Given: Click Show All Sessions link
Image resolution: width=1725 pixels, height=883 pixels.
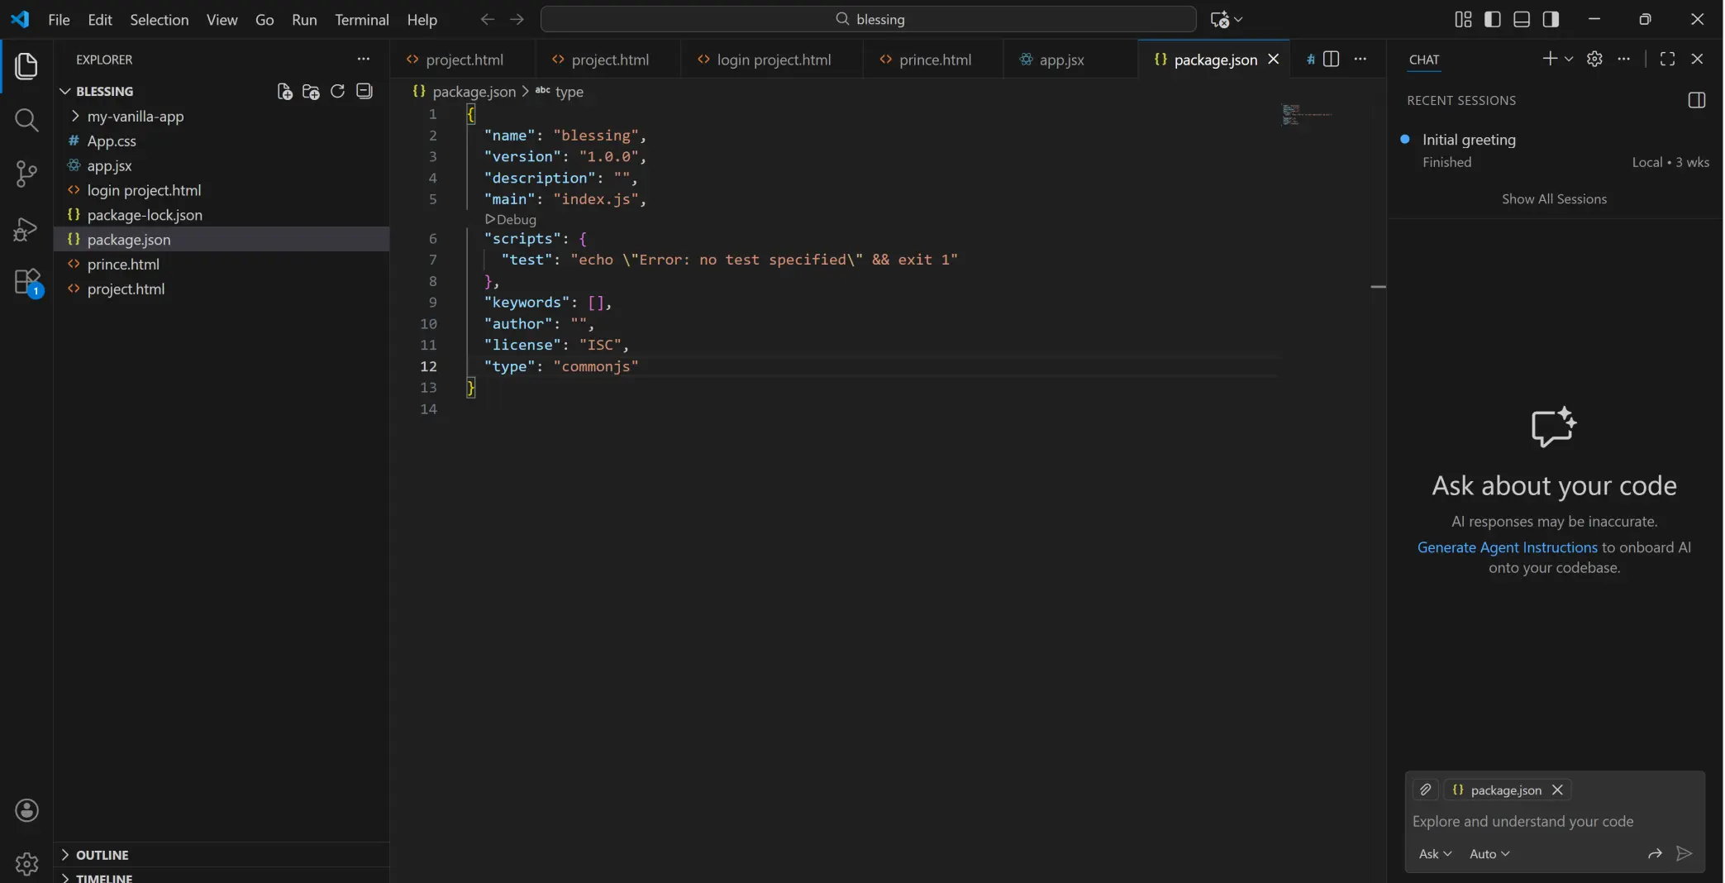Looking at the screenshot, I should [x=1553, y=198].
